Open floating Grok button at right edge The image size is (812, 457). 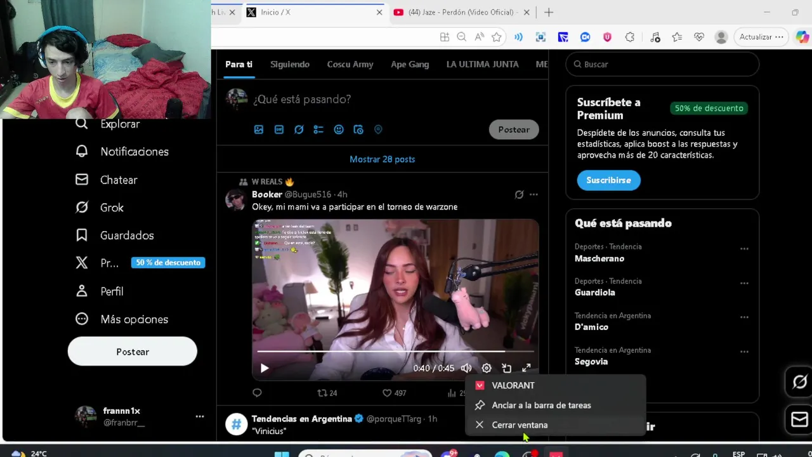(x=800, y=381)
